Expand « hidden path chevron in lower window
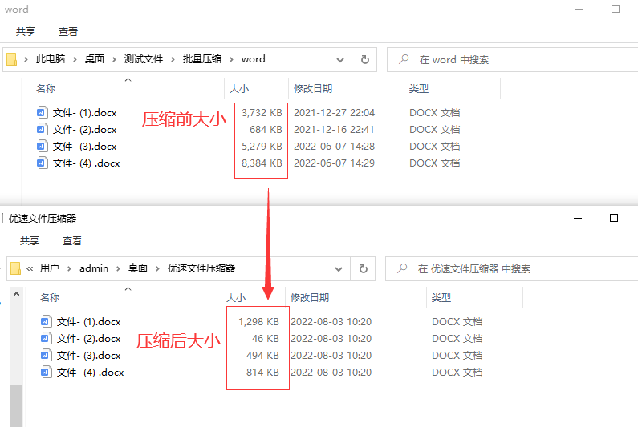The image size is (638, 427). [x=30, y=268]
